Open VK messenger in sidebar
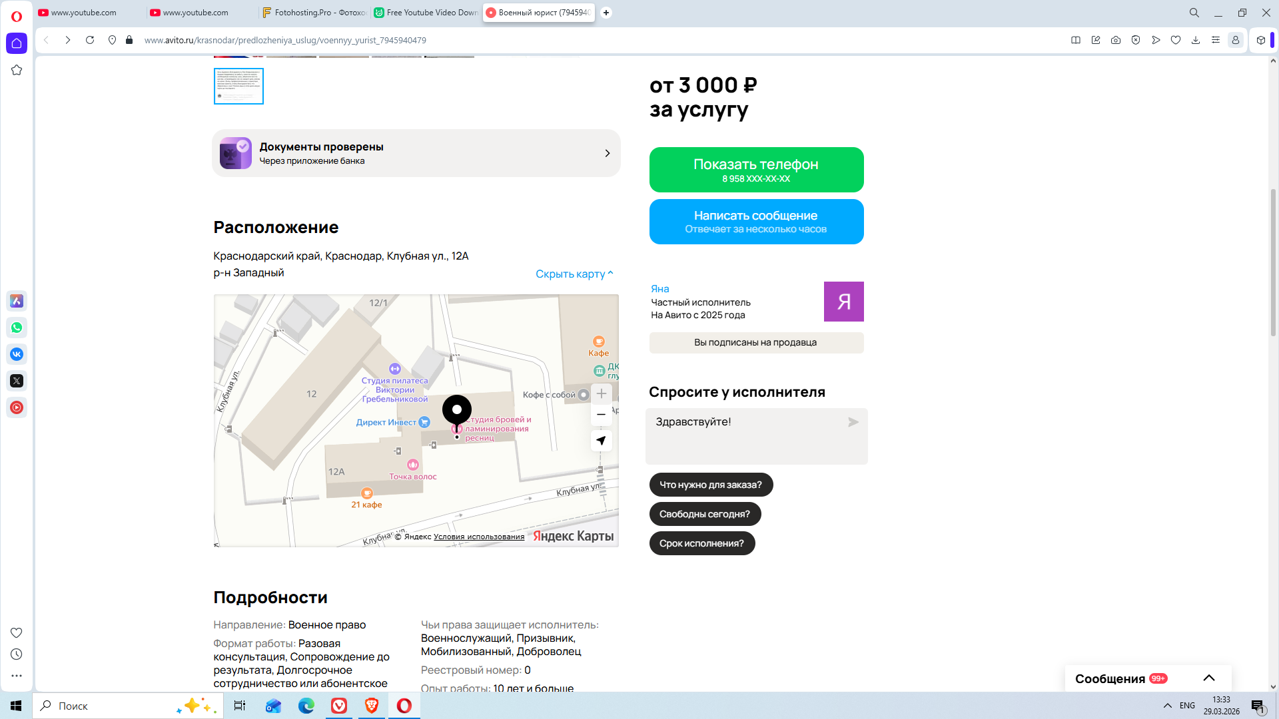Image resolution: width=1279 pixels, height=719 pixels. (17, 354)
